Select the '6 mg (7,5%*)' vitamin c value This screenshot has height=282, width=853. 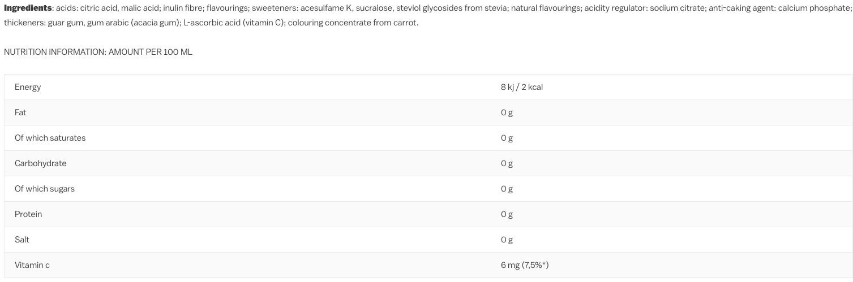(524, 265)
